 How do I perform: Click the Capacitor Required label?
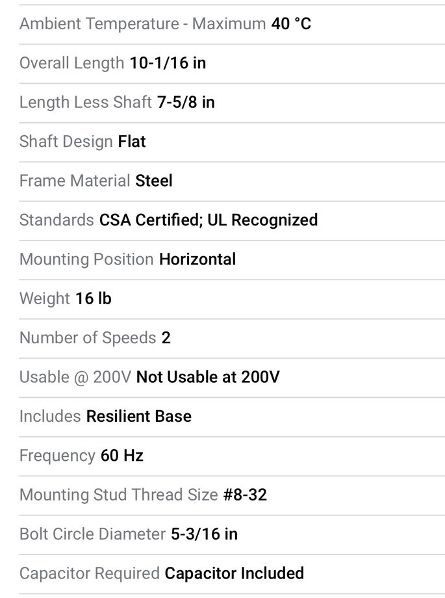(90, 574)
